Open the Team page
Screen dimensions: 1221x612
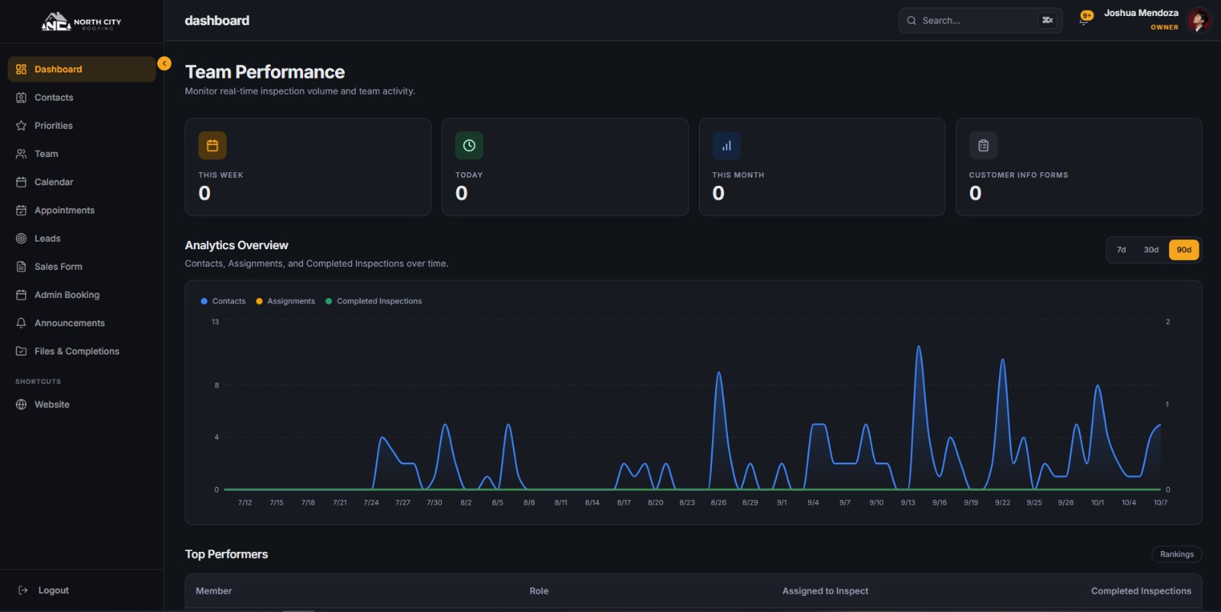click(82, 154)
